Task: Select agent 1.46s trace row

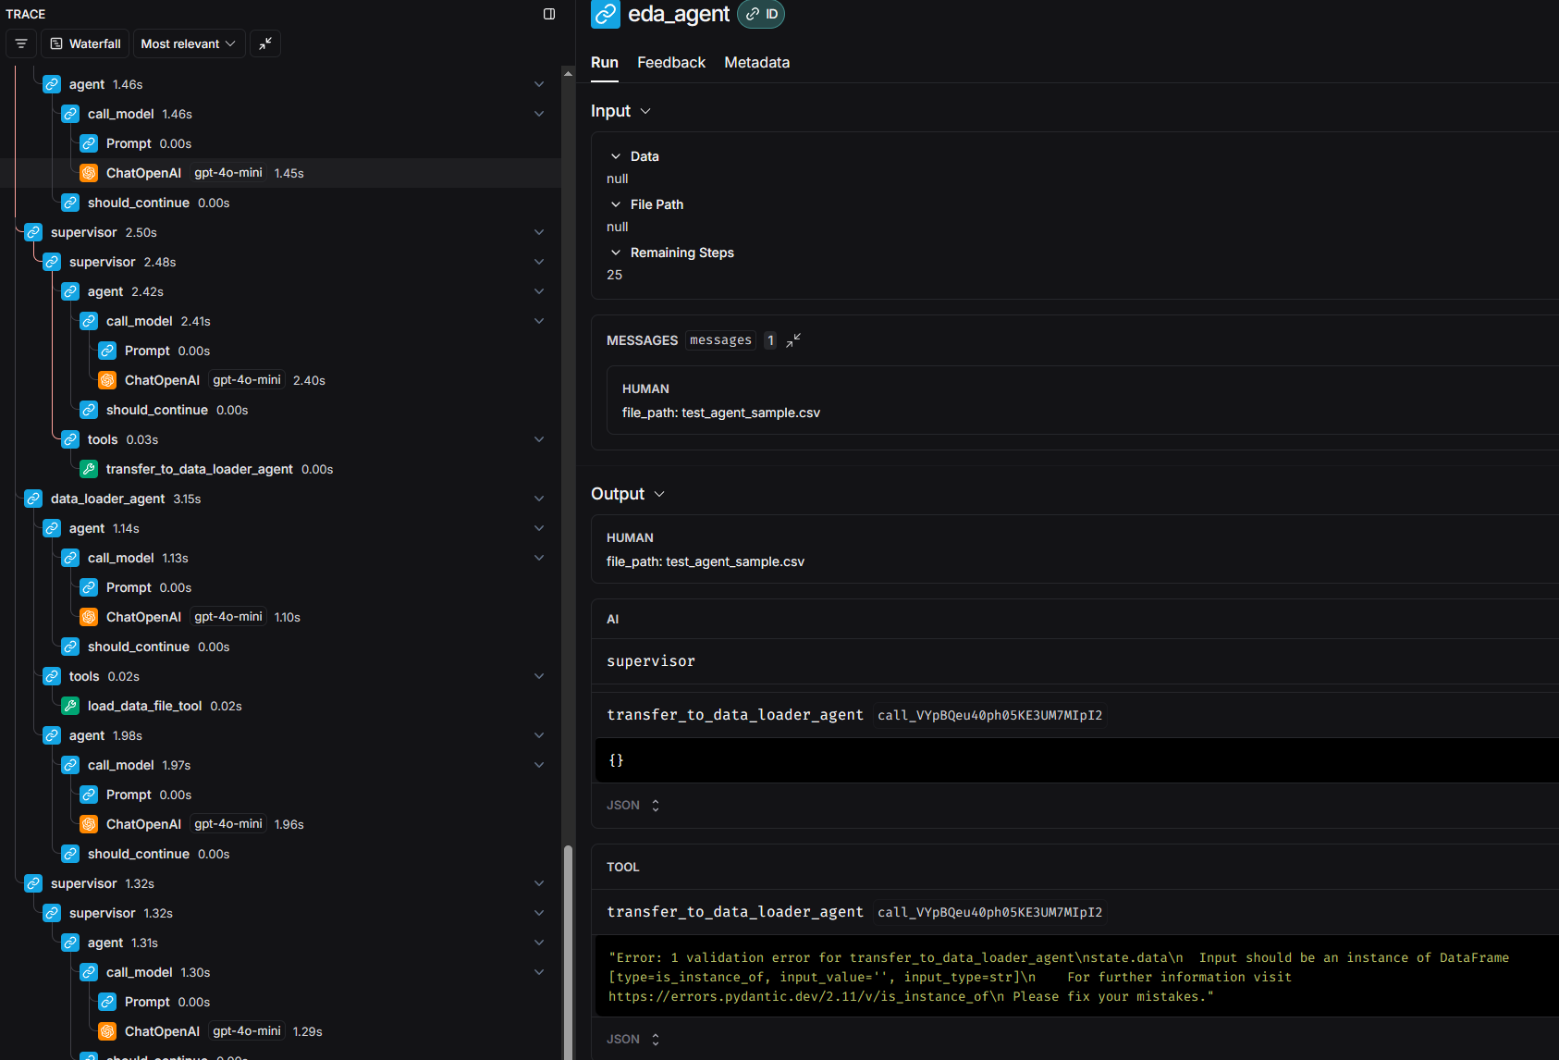Action: coord(280,84)
